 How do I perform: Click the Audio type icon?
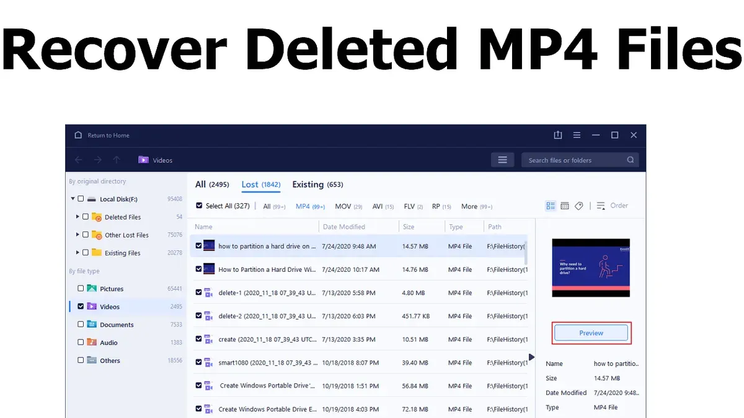point(92,342)
